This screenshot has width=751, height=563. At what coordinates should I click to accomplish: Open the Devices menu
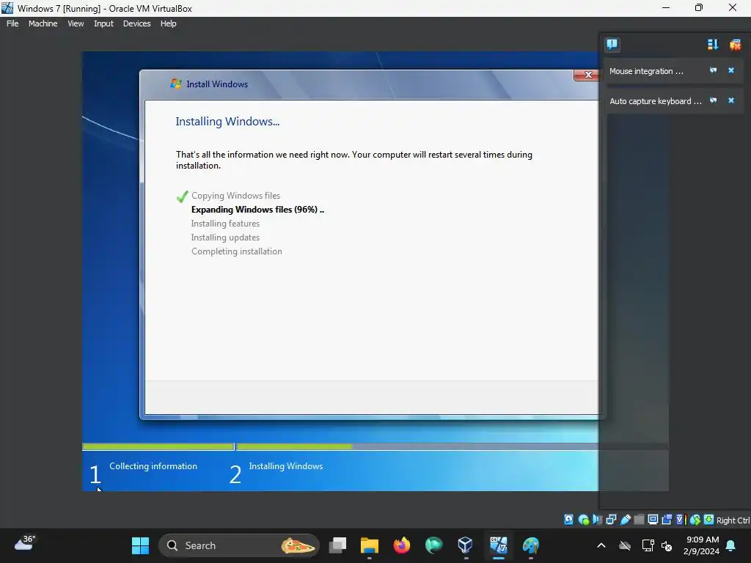point(136,23)
